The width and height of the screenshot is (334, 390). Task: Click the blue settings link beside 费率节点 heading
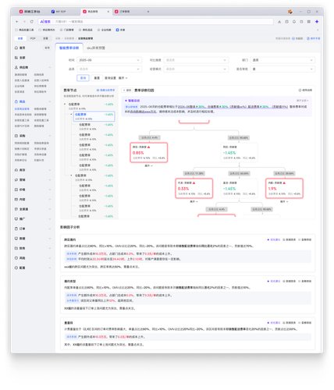click(105, 90)
